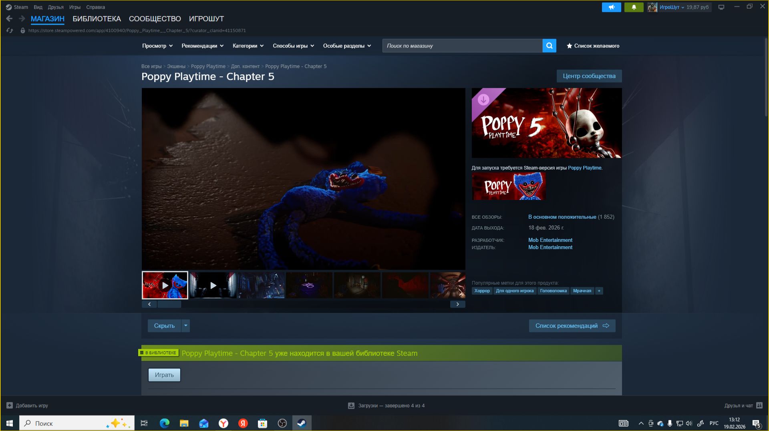
Task: Open Yandex Browser from the taskbar
Action: (223, 423)
